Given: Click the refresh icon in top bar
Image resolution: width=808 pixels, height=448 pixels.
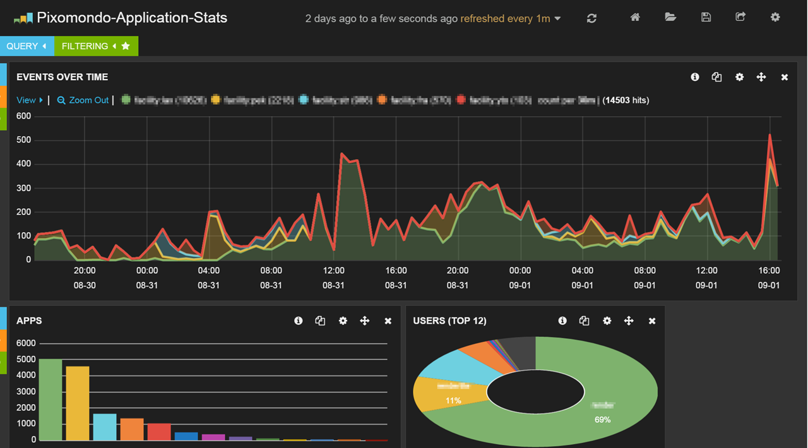Looking at the screenshot, I should 591,18.
